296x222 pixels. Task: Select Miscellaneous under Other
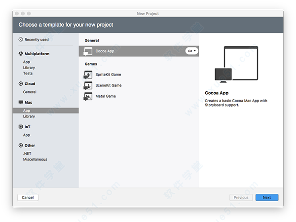coord(35,159)
